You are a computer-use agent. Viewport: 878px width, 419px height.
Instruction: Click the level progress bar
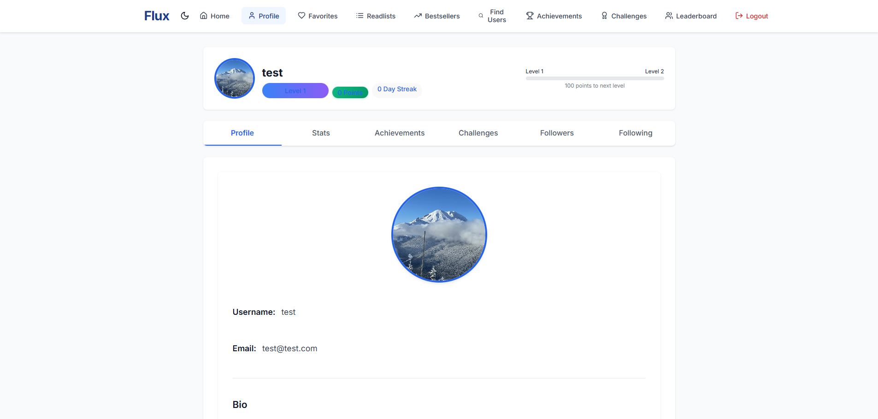[x=595, y=78]
